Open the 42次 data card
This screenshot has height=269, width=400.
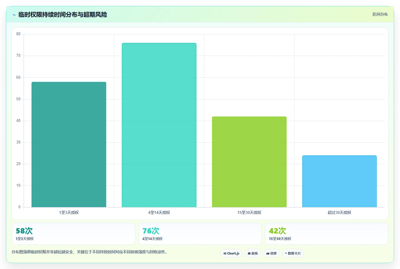pos(326,234)
